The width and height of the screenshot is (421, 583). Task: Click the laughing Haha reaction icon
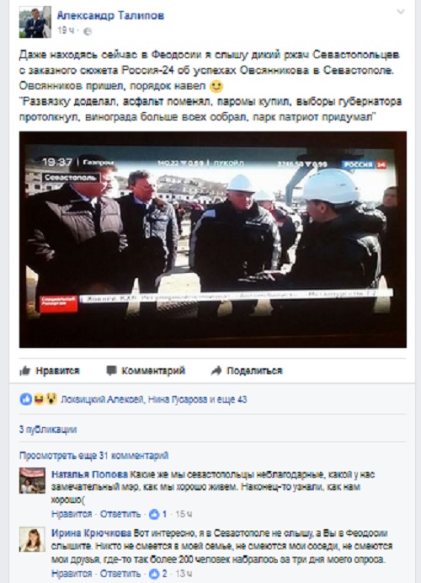pos(38,399)
